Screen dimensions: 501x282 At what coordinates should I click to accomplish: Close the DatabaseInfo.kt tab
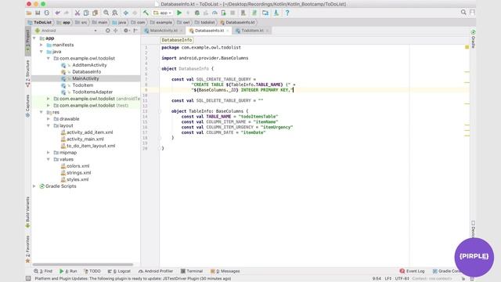[228, 31]
